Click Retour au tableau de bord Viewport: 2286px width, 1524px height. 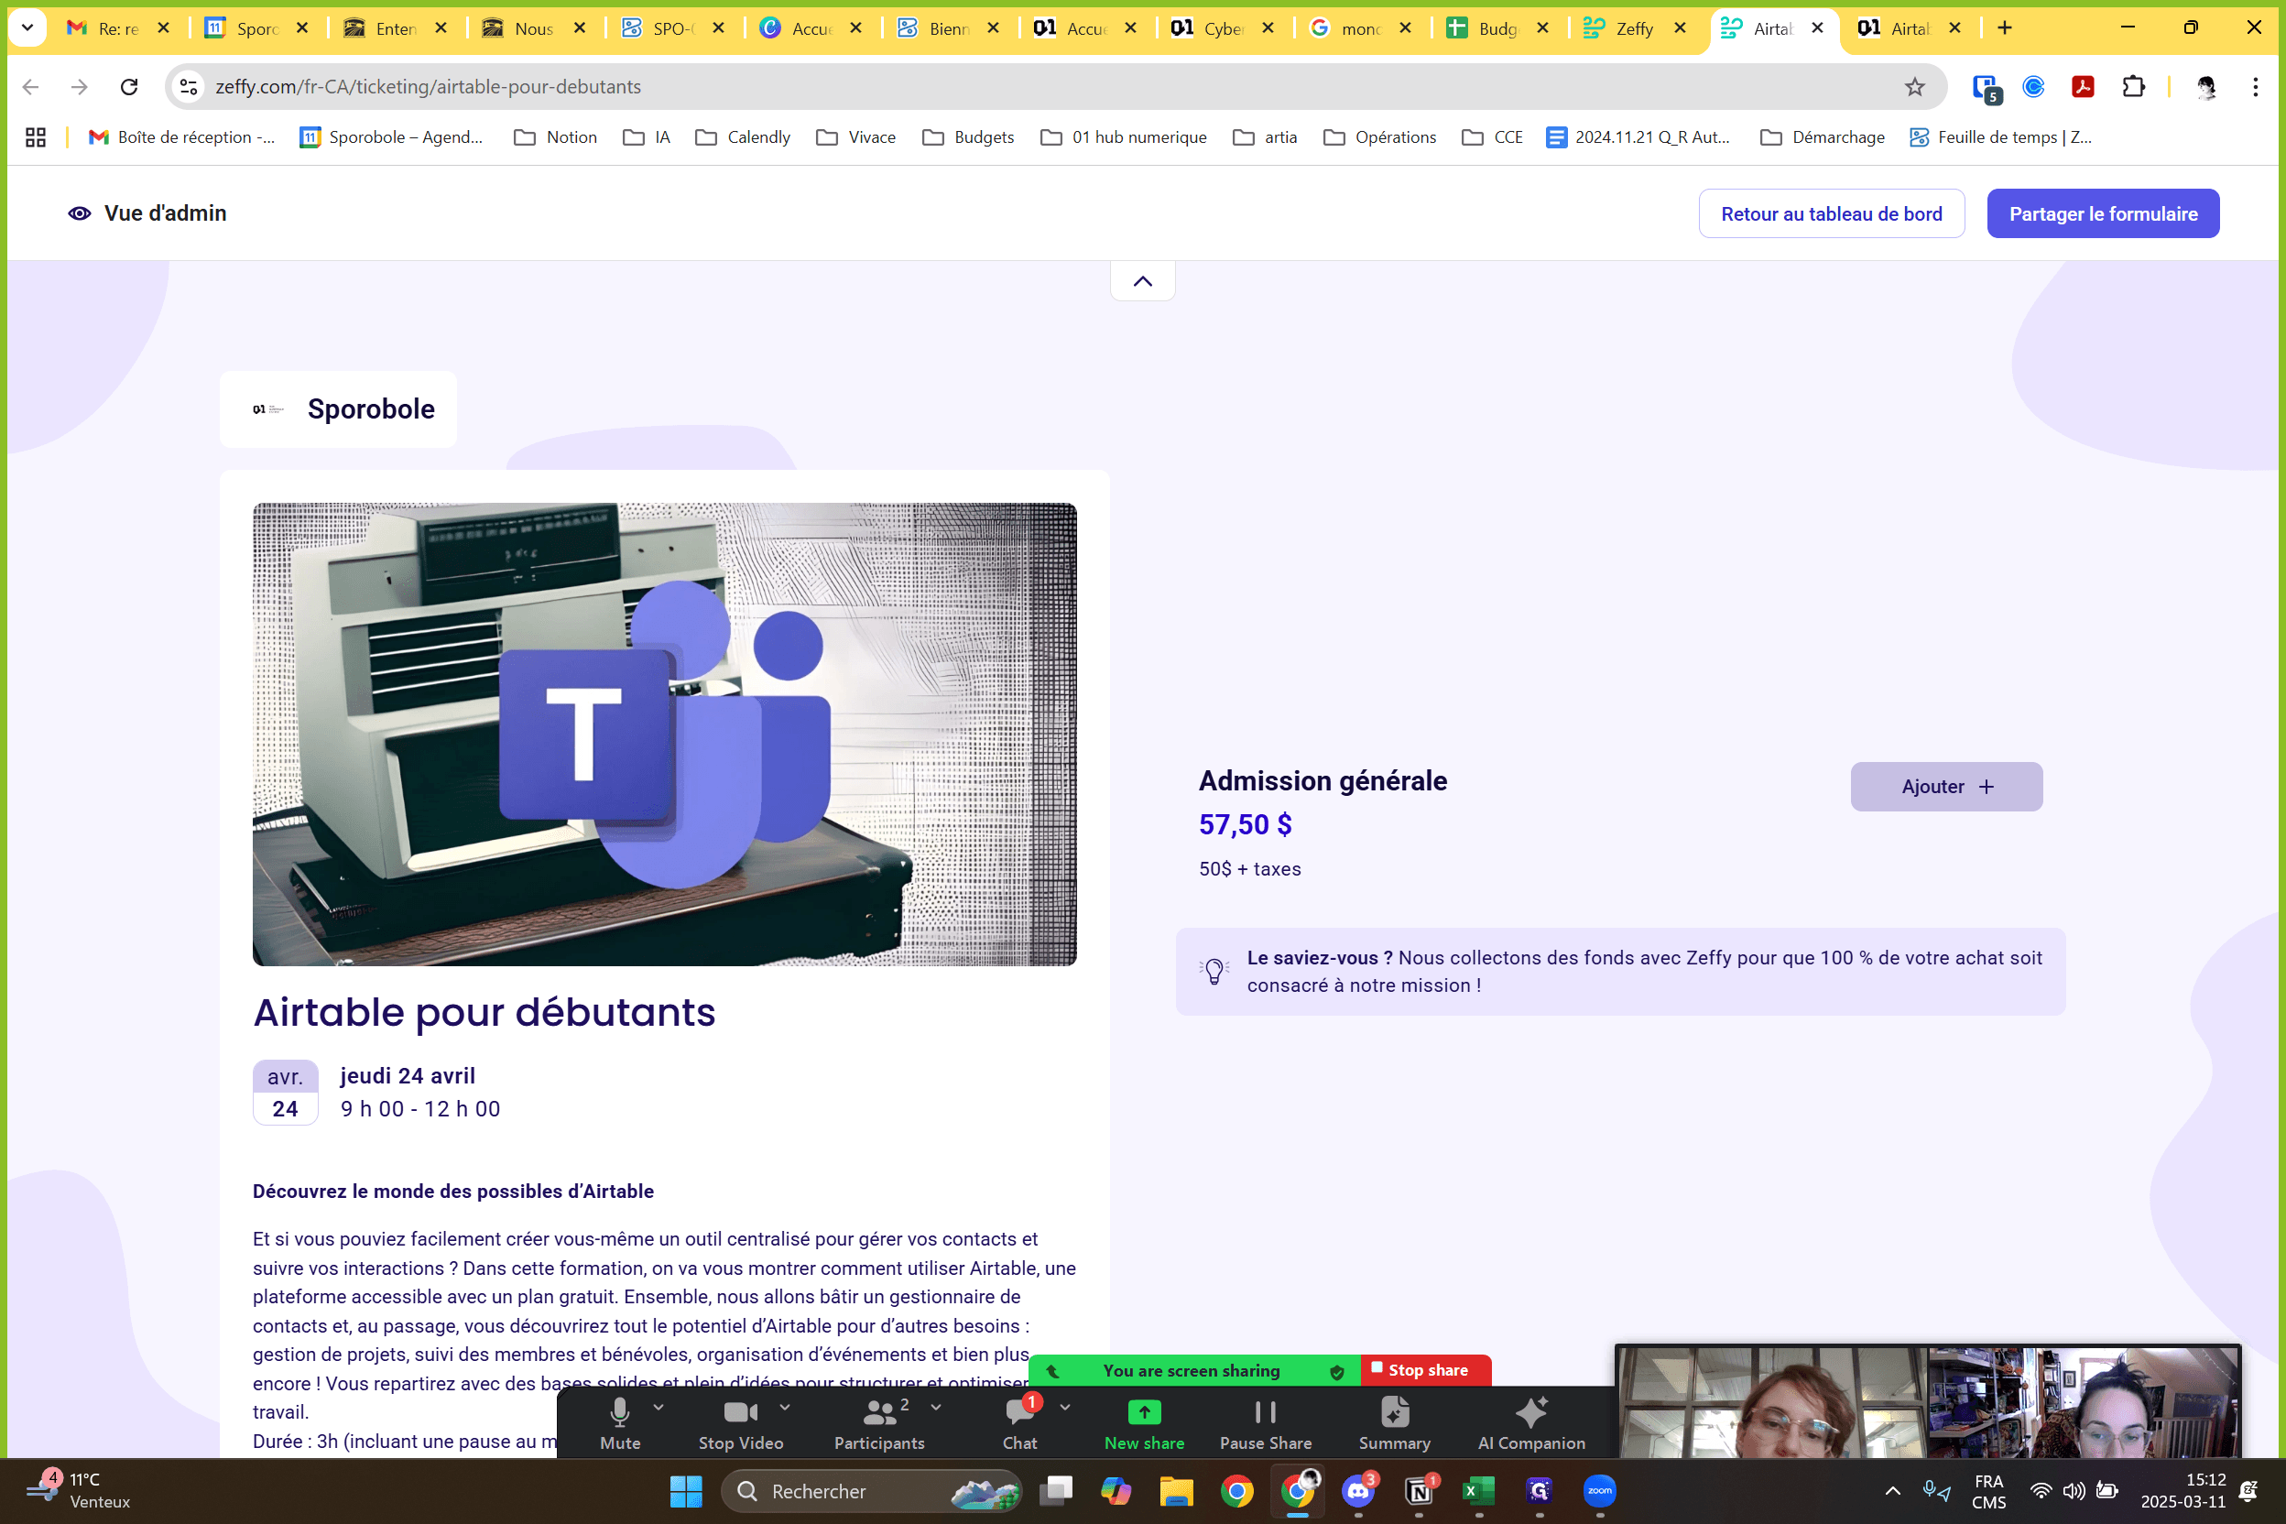1831,212
